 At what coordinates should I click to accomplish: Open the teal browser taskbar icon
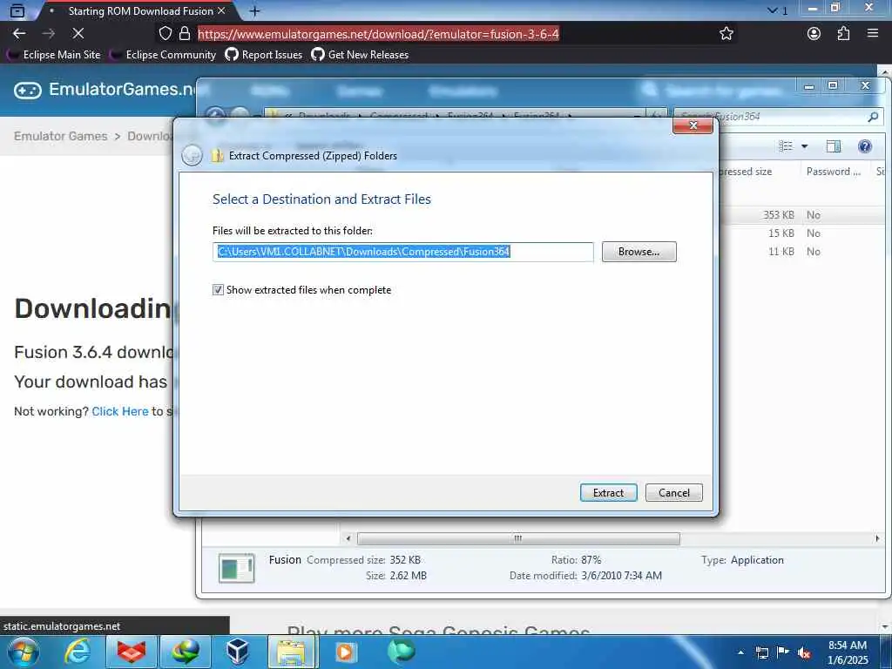tap(401, 652)
